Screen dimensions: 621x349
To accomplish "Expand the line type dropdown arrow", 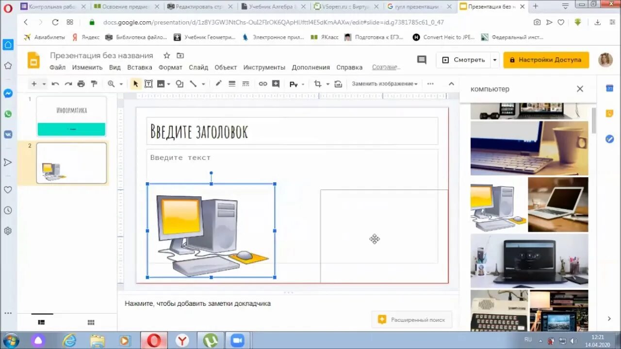I will [x=203, y=84].
